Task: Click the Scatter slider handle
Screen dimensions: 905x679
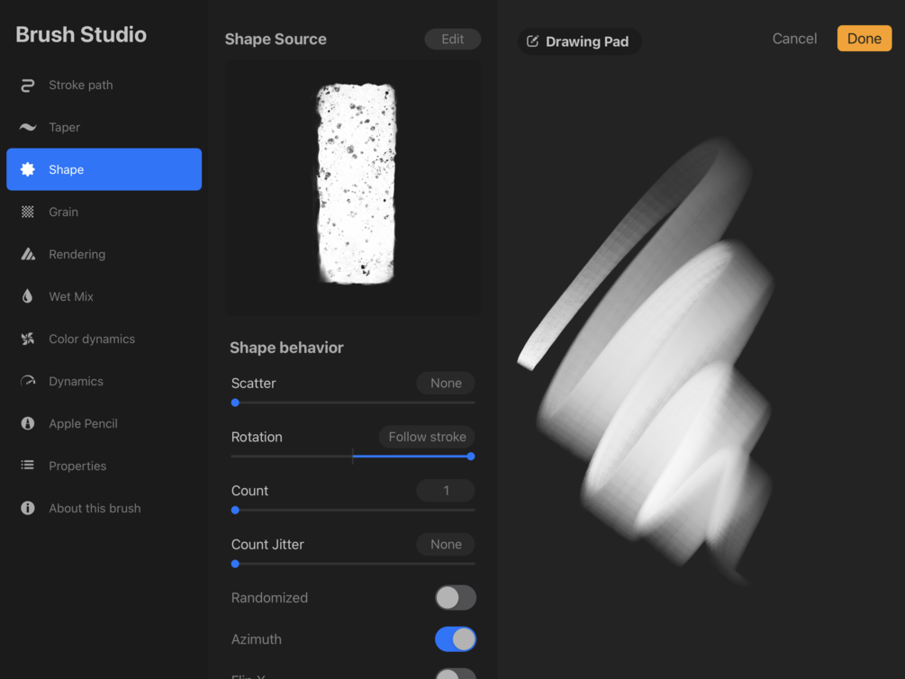Action: click(x=235, y=403)
